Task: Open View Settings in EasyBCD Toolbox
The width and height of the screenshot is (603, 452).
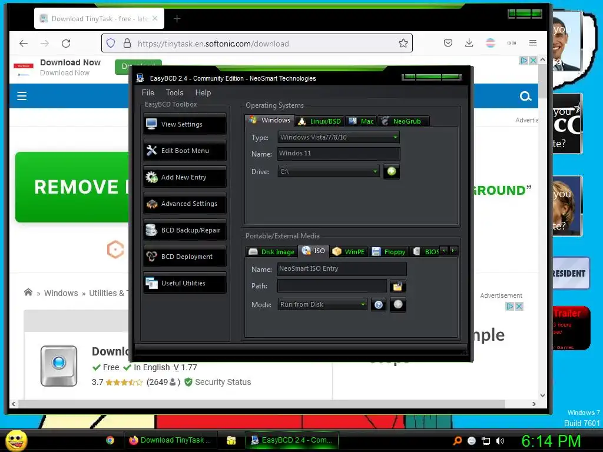Action: tap(184, 124)
